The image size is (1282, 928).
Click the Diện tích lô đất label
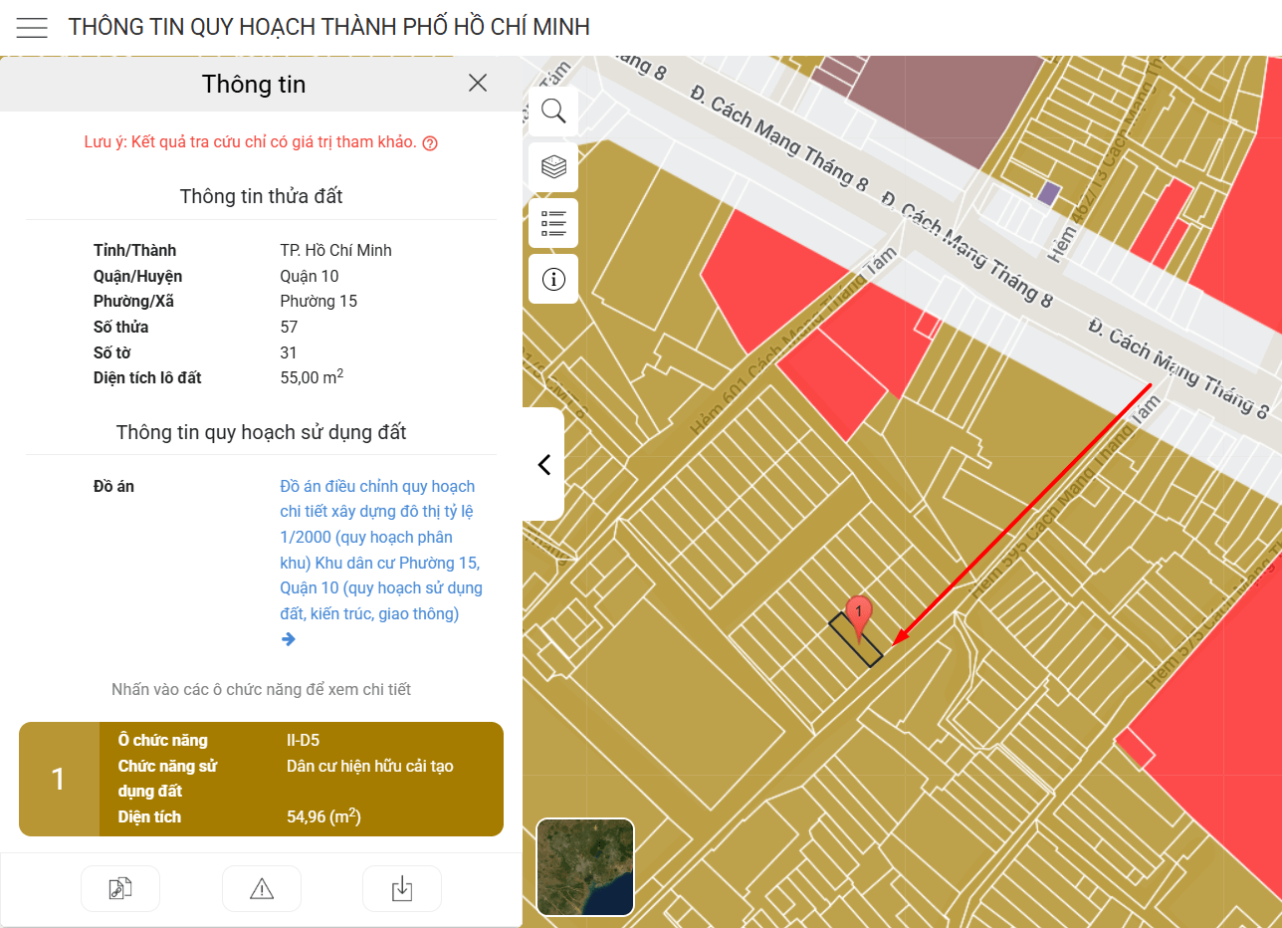click(x=147, y=378)
